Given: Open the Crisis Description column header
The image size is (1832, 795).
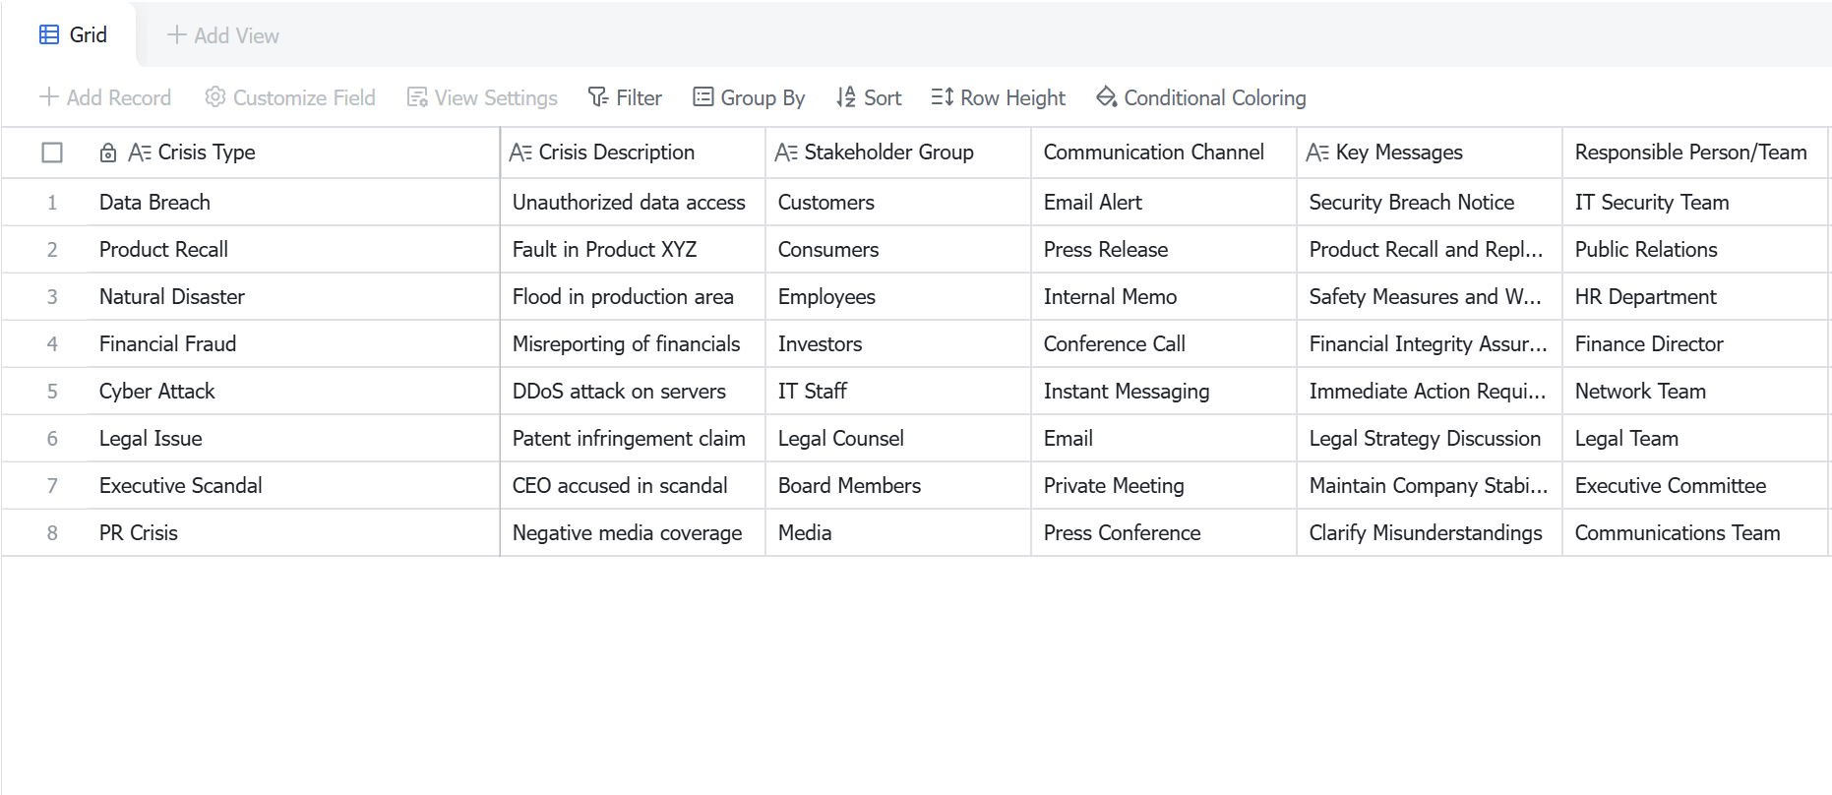Looking at the screenshot, I should click(633, 153).
